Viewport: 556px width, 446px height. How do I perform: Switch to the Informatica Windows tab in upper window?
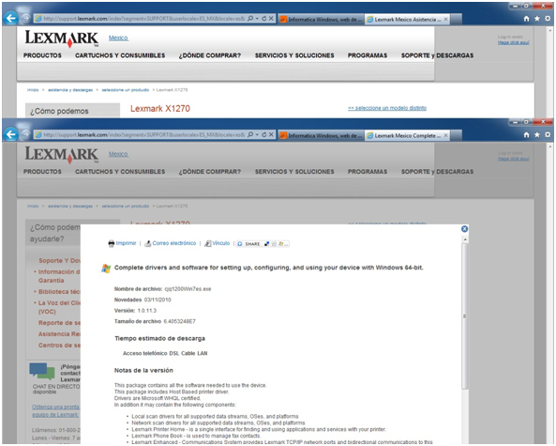tap(321, 20)
